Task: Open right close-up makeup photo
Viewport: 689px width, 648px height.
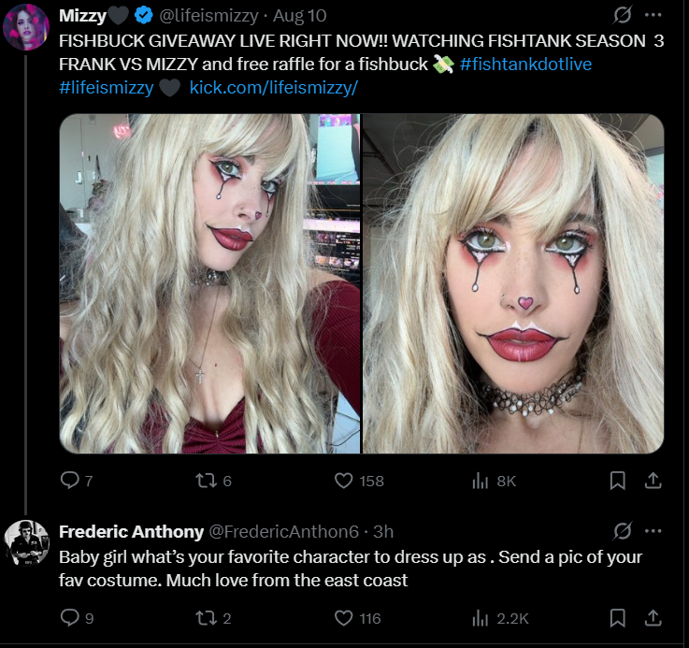Action: [513, 283]
